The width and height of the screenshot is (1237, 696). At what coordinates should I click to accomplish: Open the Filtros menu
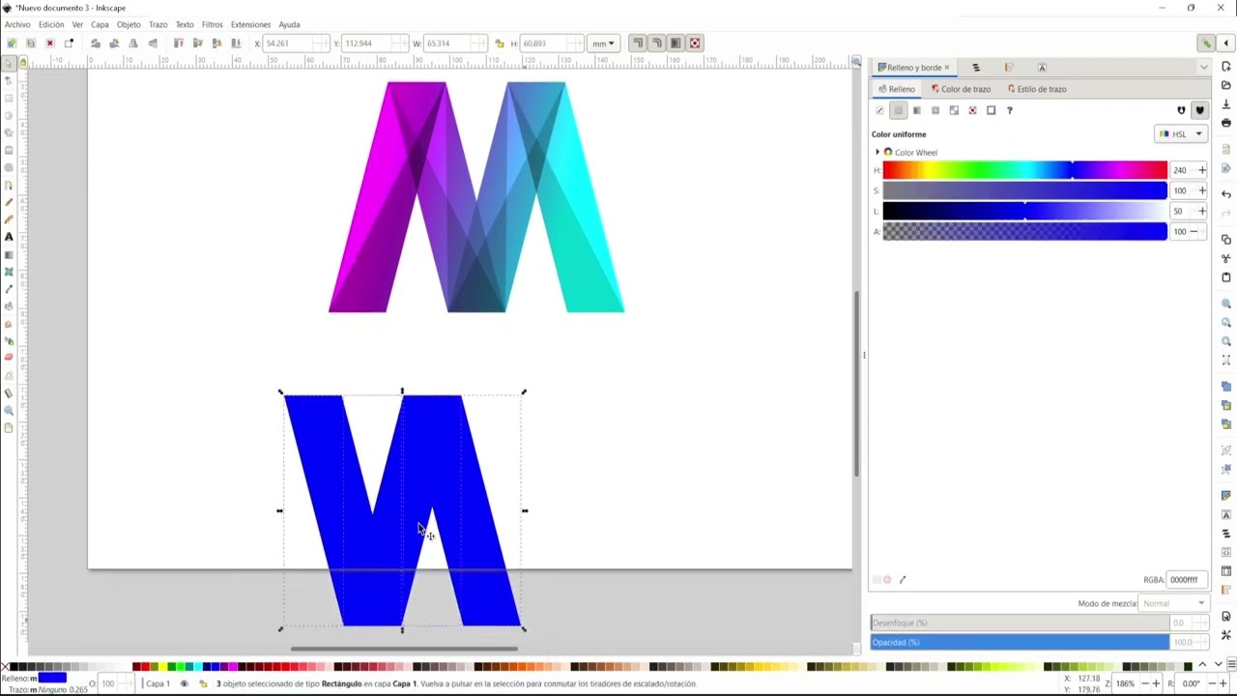(x=212, y=24)
